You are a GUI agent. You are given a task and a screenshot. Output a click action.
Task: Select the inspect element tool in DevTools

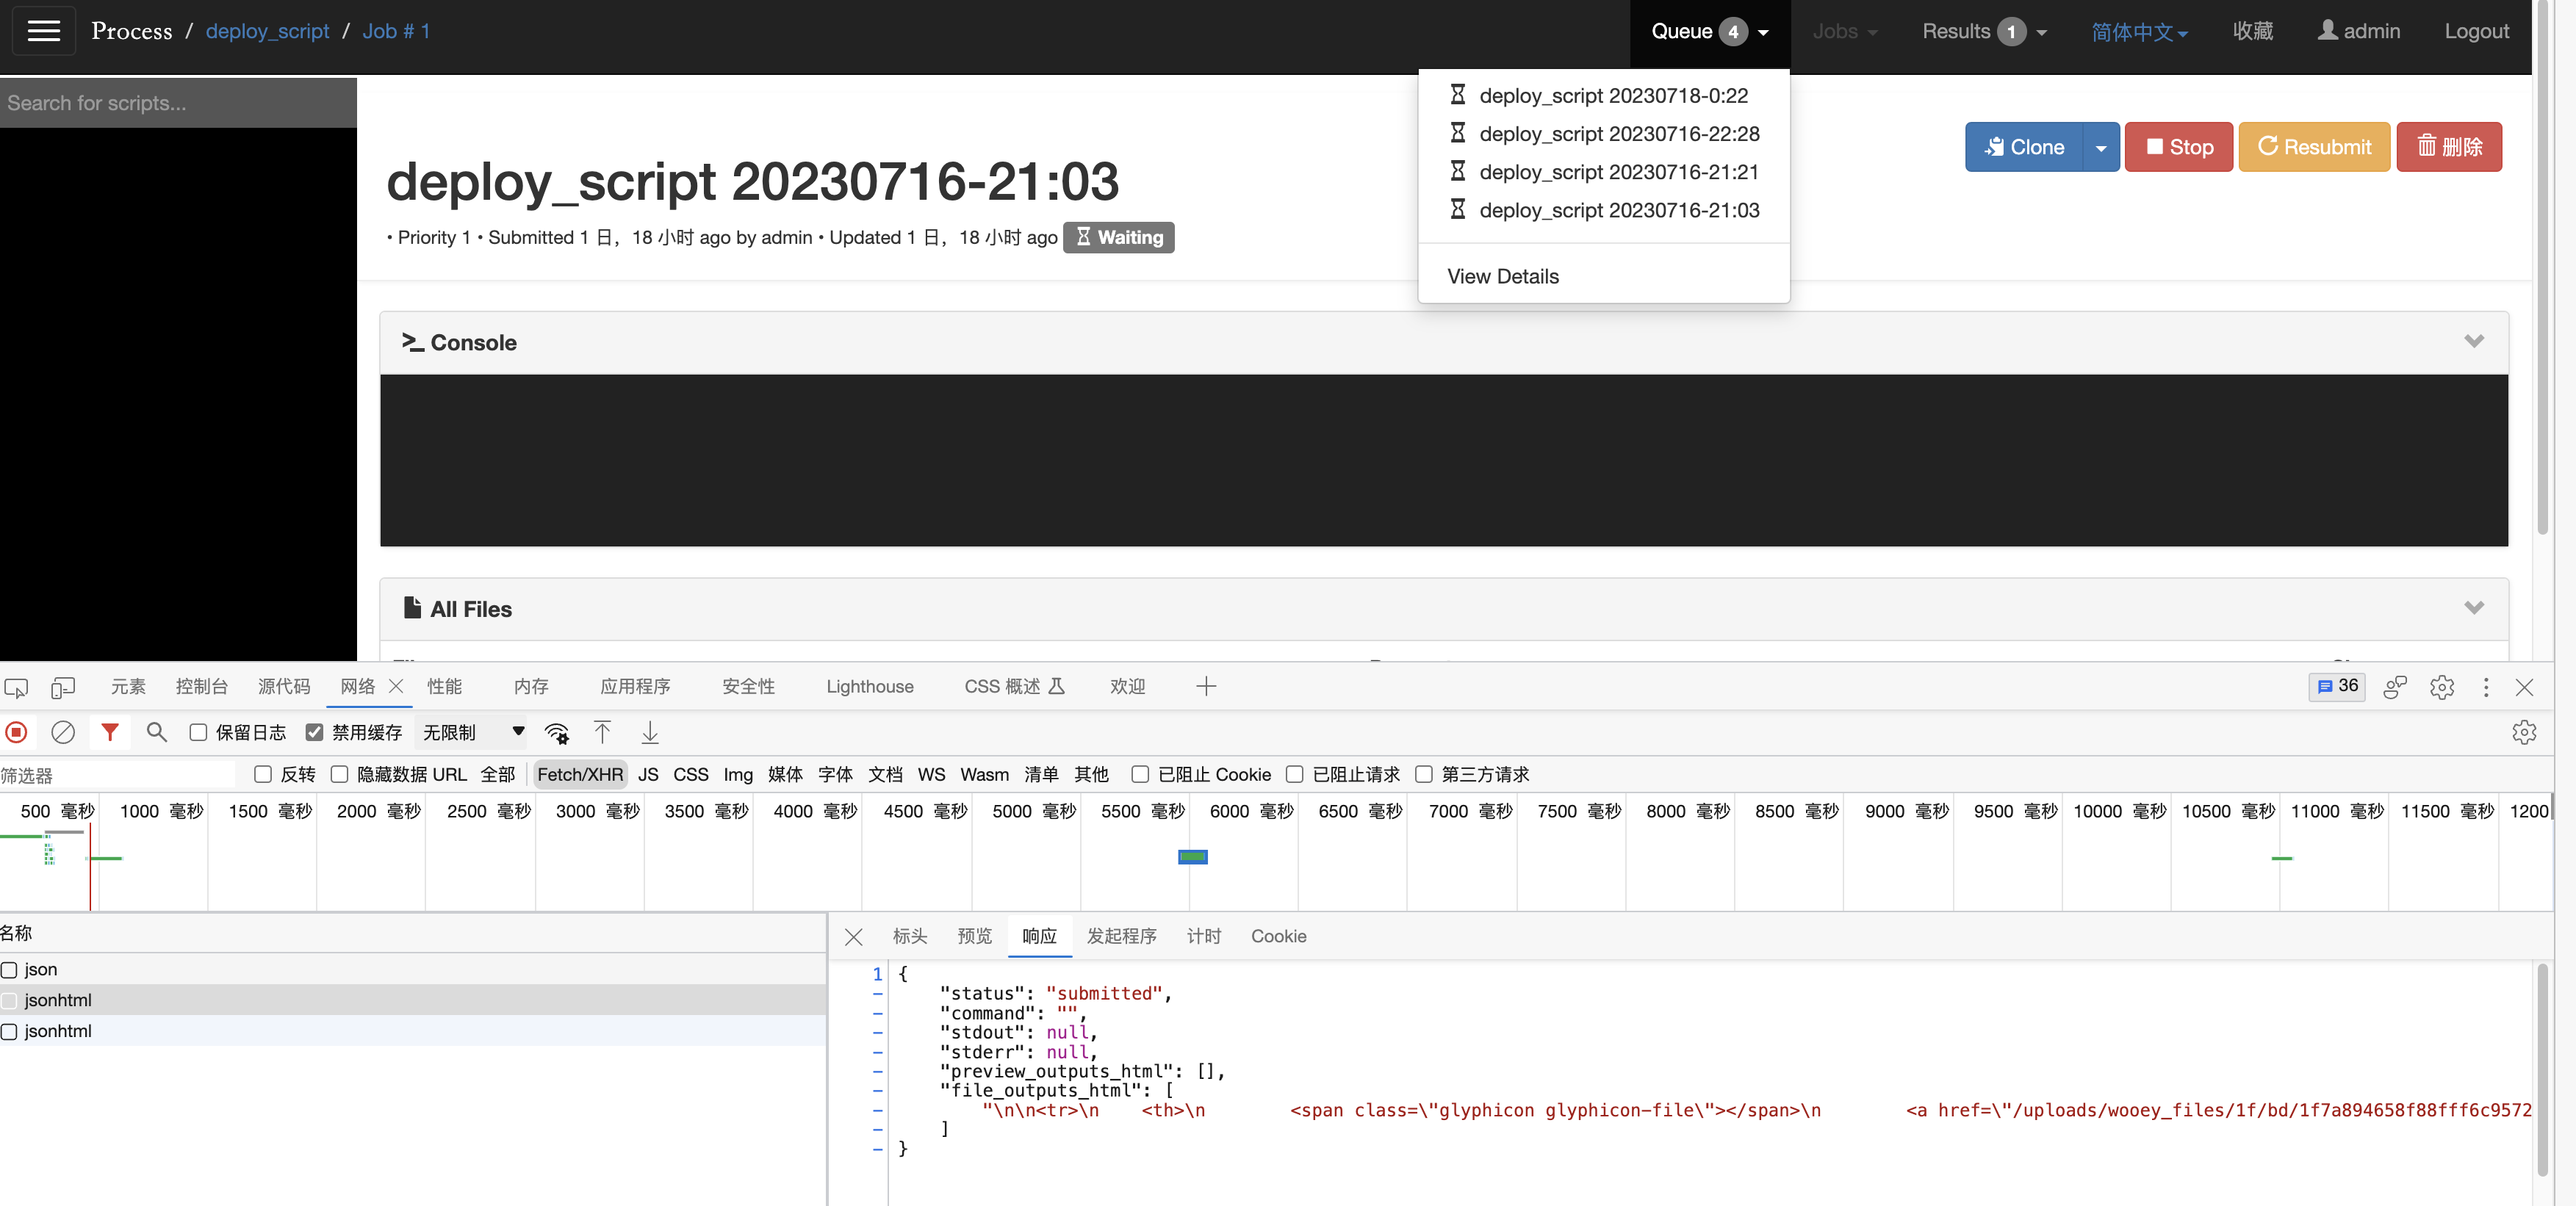click(x=16, y=687)
